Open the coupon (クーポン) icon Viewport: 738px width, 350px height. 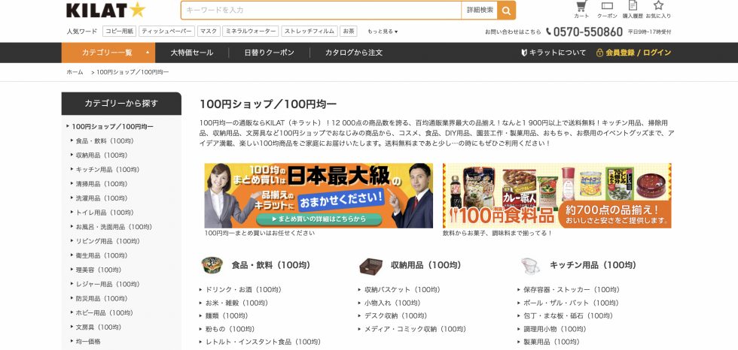[x=607, y=8]
